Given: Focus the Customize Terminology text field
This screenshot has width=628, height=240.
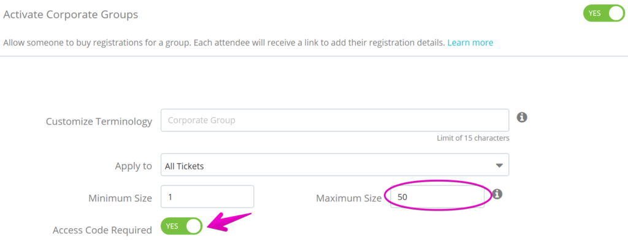Looking at the screenshot, I should click(x=335, y=120).
